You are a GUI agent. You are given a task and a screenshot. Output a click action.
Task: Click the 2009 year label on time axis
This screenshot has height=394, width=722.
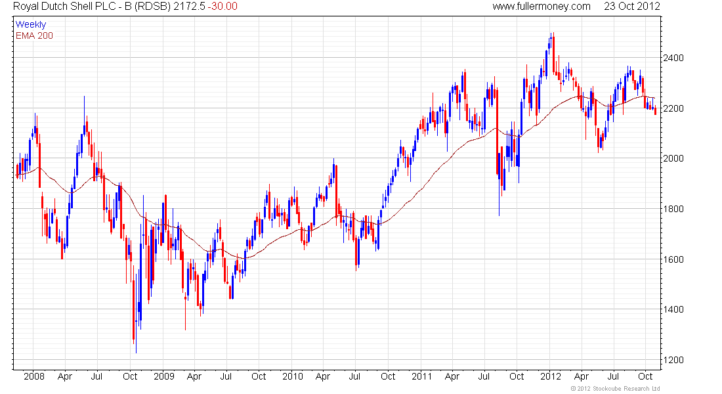[x=164, y=376]
